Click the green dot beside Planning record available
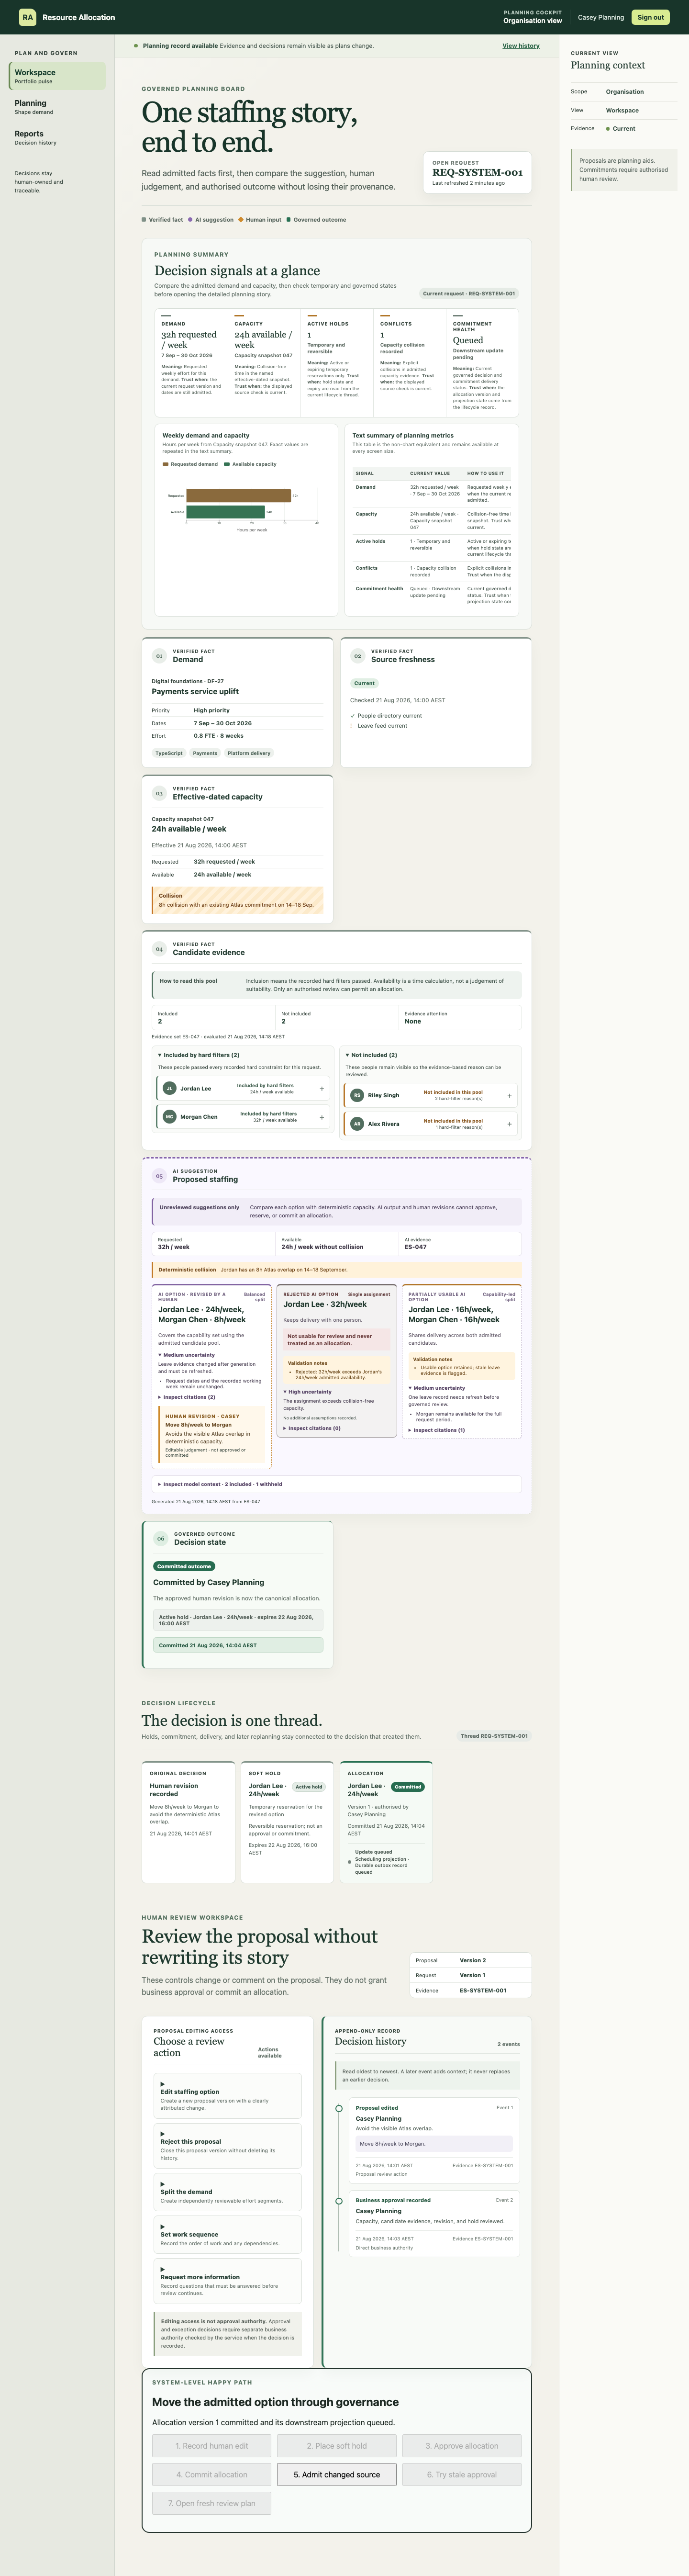 pyautogui.click(x=136, y=46)
